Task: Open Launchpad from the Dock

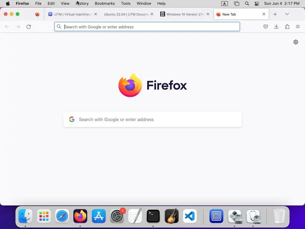Action: click(44, 216)
